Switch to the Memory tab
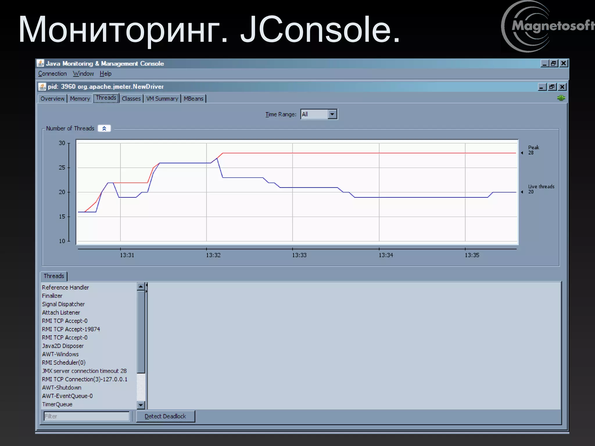Image resolution: width=595 pixels, height=446 pixels. click(80, 99)
